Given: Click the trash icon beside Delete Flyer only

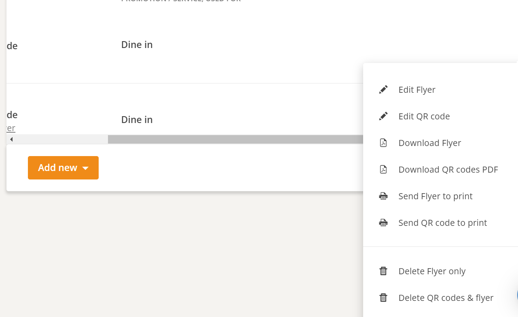Looking at the screenshot, I should pyautogui.click(x=383, y=271).
